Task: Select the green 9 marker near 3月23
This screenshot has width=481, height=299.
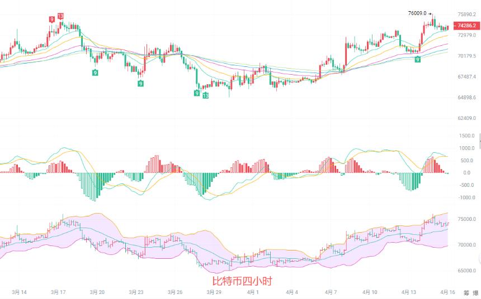Action: (x=140, y=83)
